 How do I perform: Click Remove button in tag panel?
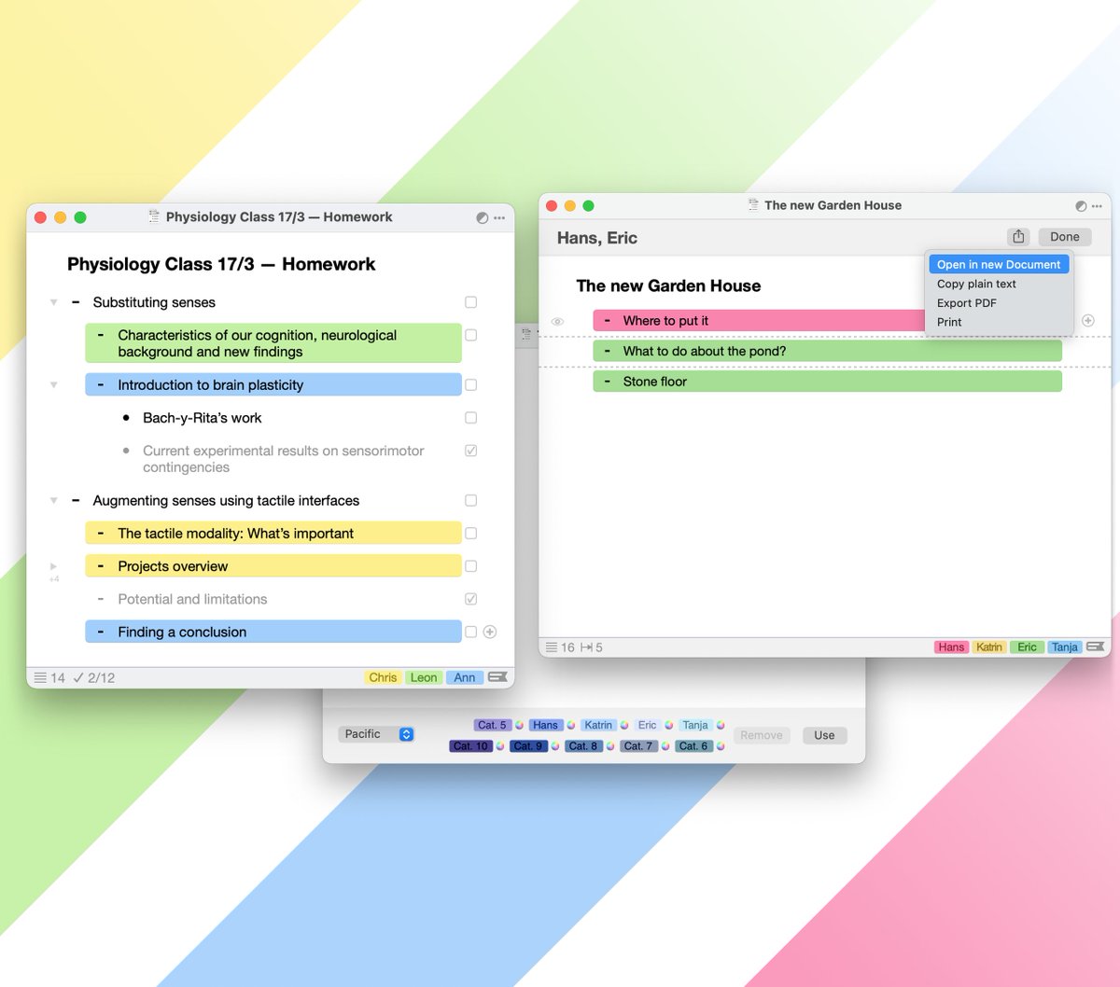pyautogui.click(x=762, y=735)
